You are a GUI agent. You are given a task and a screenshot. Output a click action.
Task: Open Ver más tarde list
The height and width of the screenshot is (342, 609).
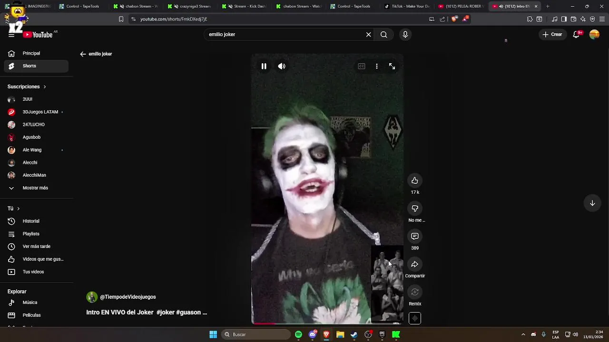(36, 247)
